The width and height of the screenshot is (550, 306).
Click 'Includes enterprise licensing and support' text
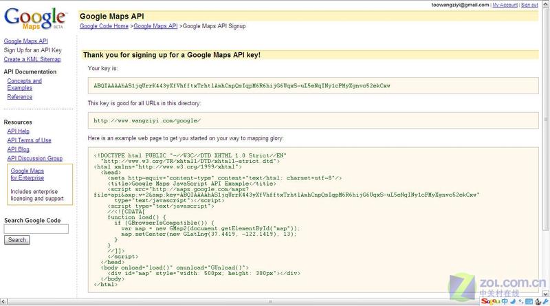point(37,195)
